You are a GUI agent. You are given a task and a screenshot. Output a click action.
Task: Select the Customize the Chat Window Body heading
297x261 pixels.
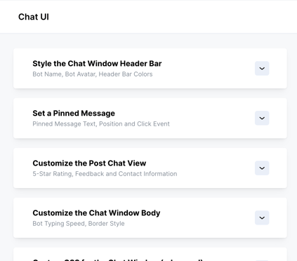click(x=96, y=213)
